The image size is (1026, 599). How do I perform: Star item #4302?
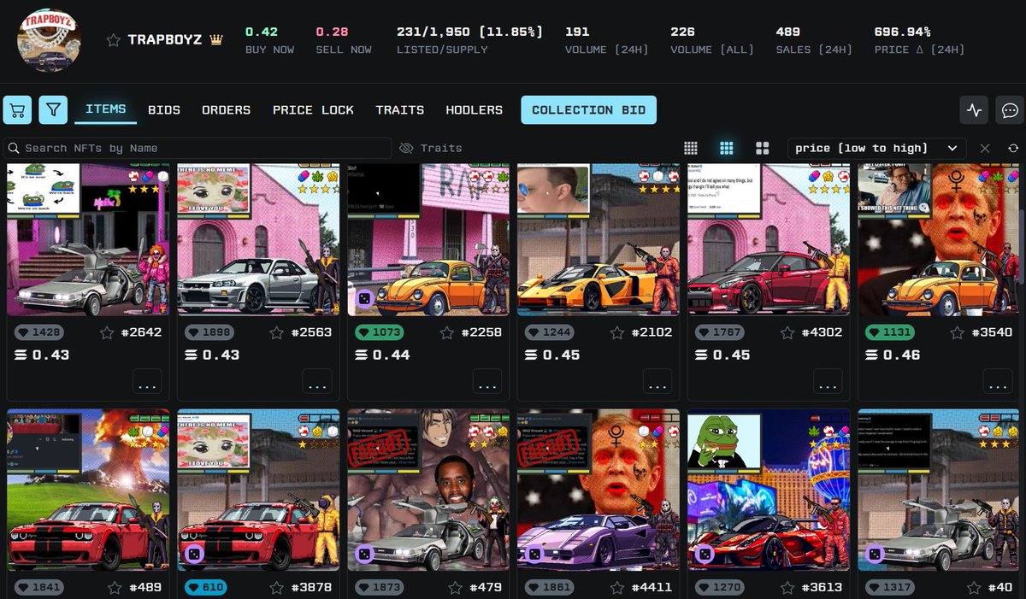tap(787, 332)
